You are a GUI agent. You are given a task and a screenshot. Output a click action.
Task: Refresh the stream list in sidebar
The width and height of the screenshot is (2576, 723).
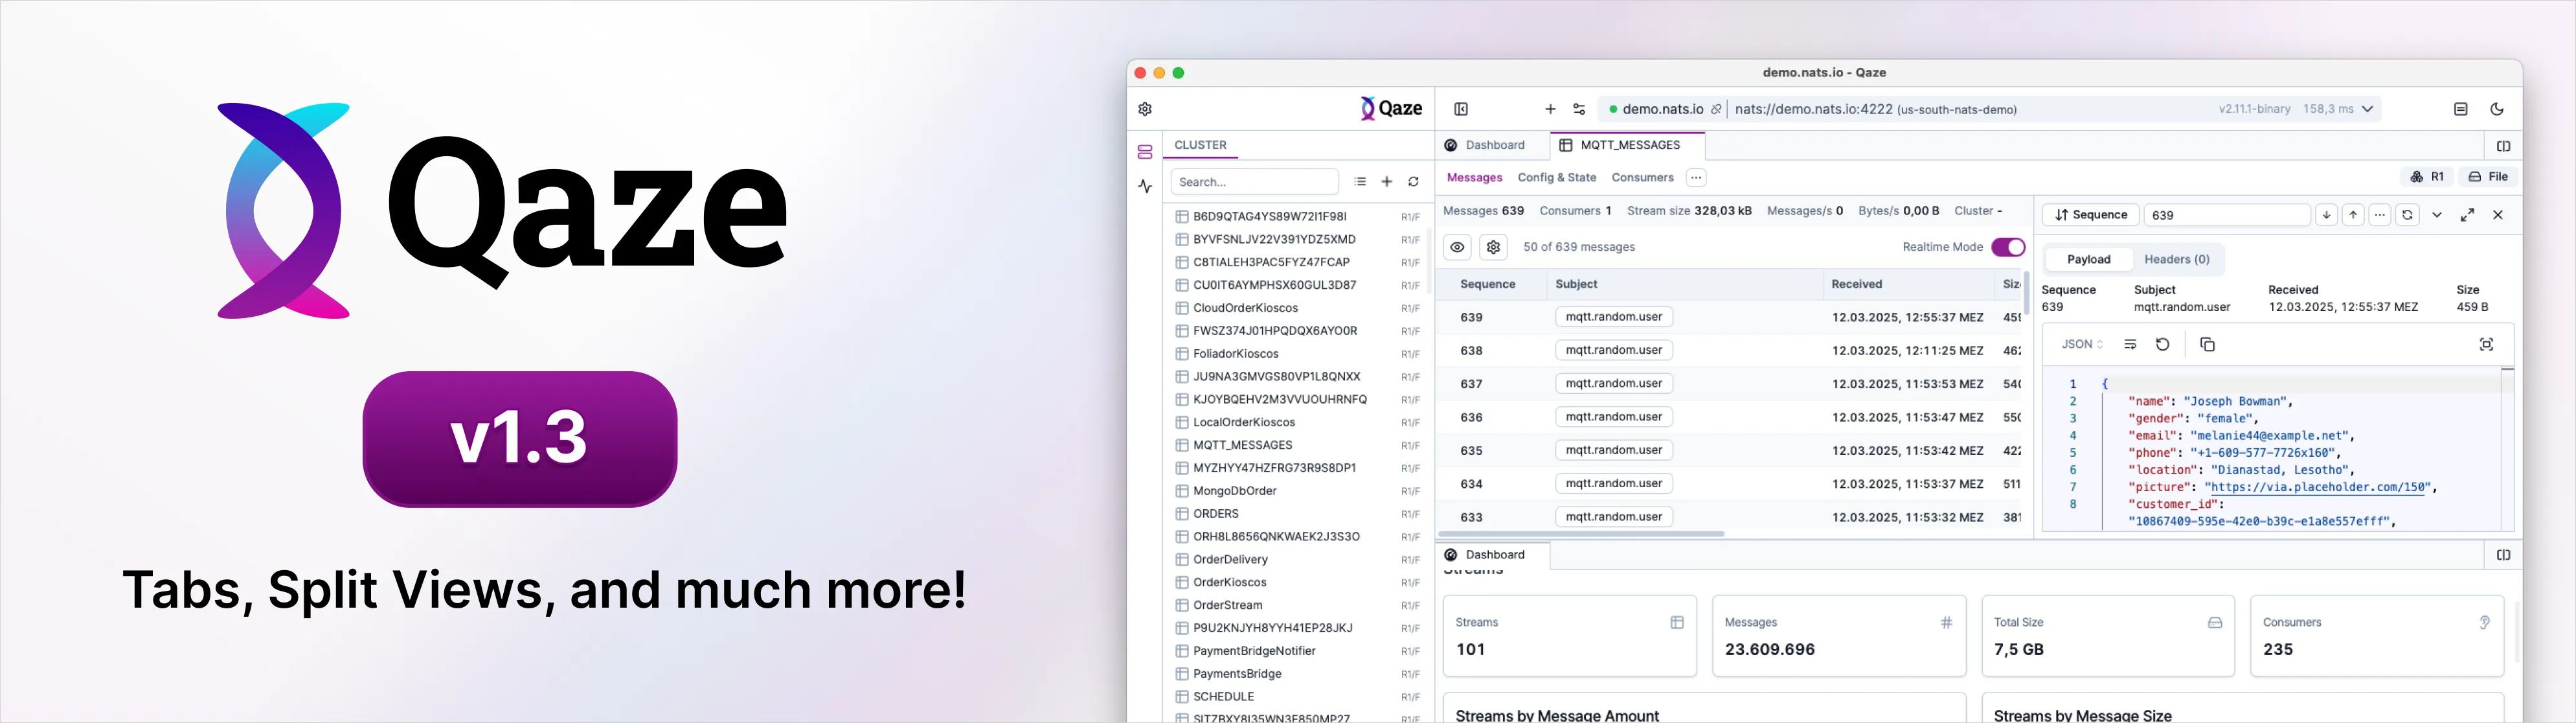pyautogui.click(x=1413, y=182)
